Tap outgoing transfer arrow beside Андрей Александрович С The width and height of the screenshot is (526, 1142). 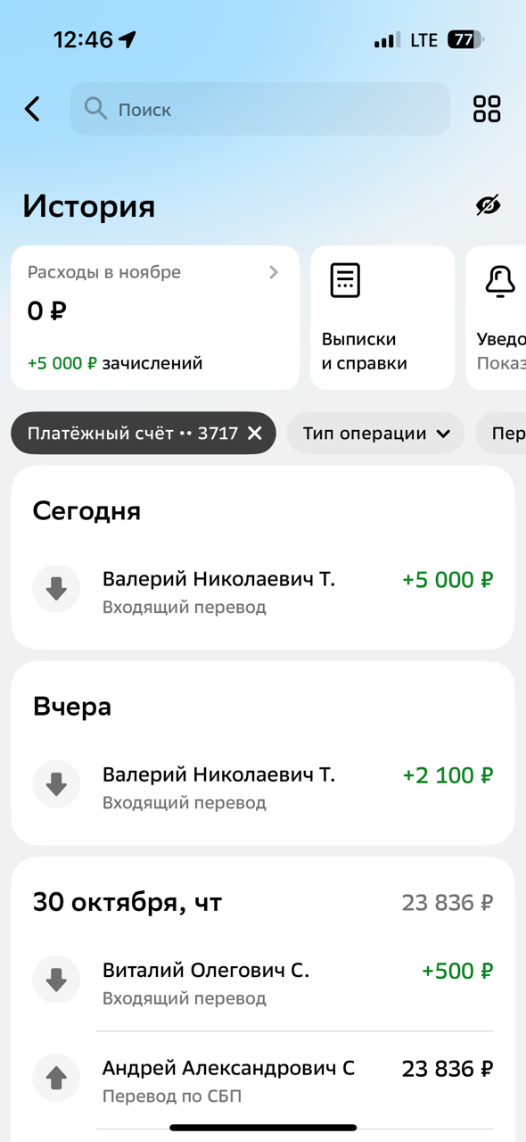click(56, 1077)
